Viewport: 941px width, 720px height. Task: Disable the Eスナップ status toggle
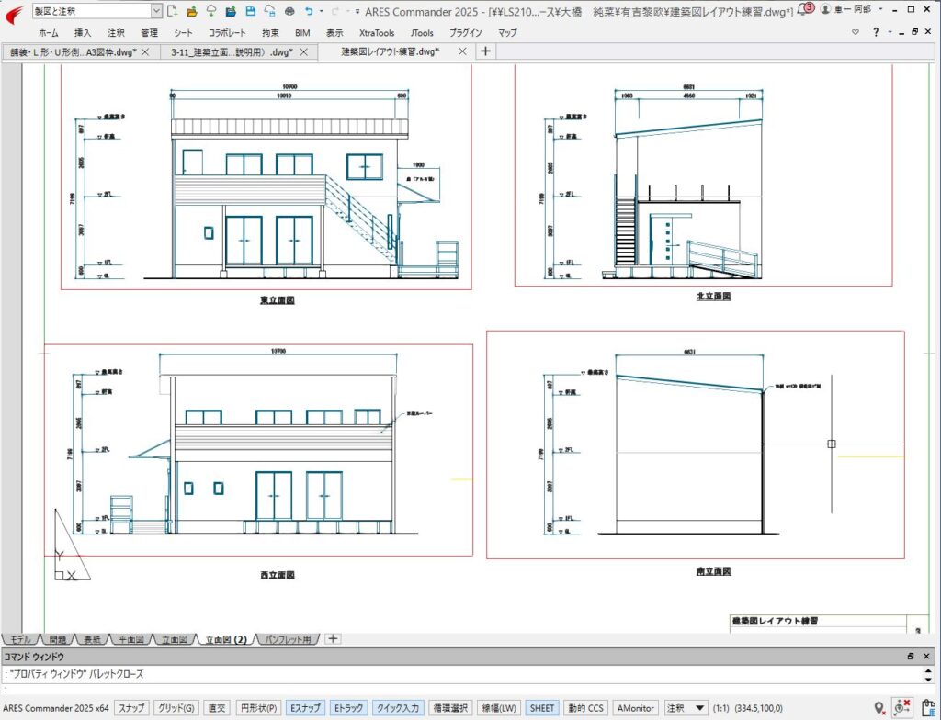pos(304,708)
